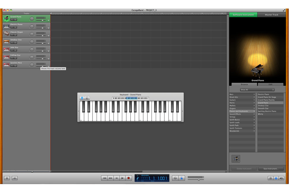This screenshot has height=191, width=289.
Task: Change the instrument icon in the info panel
Action: [236, 159]
